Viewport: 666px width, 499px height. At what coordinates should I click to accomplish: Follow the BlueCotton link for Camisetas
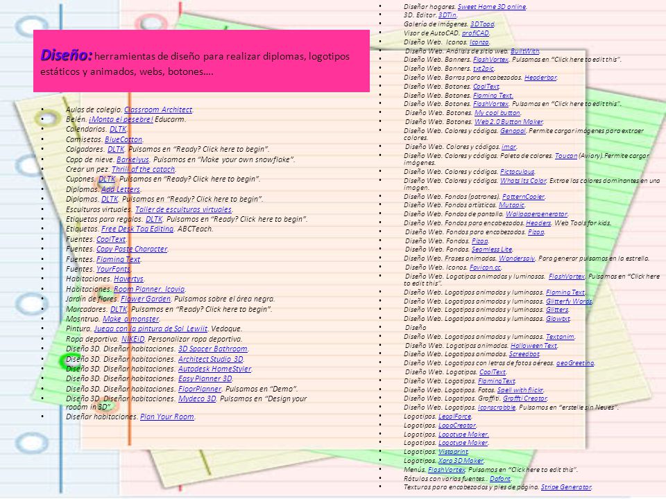pyautogui.click(x=123, y=139)
